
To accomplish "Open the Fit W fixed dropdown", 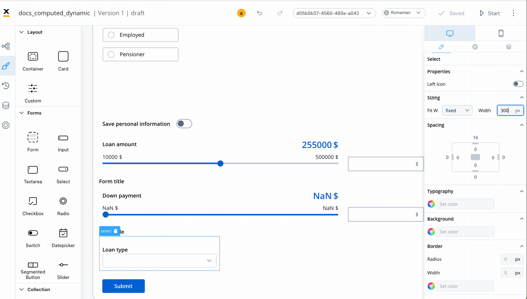I will tap(457, 110).
